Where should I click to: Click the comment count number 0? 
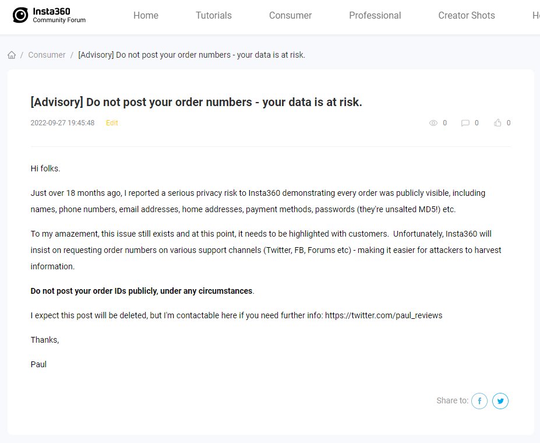[477, 123]
